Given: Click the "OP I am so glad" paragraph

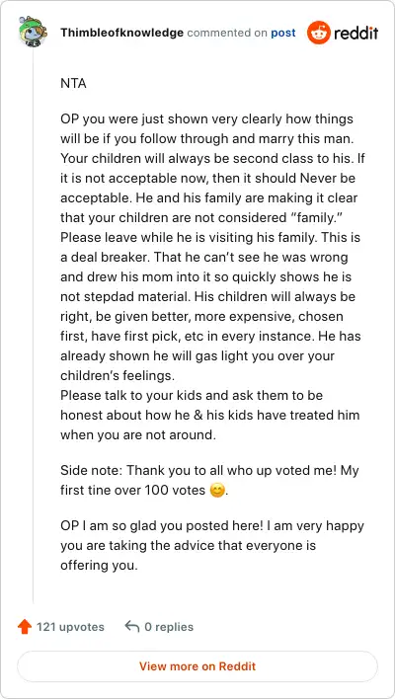Looking at the screenshot, I should [212, 545].
